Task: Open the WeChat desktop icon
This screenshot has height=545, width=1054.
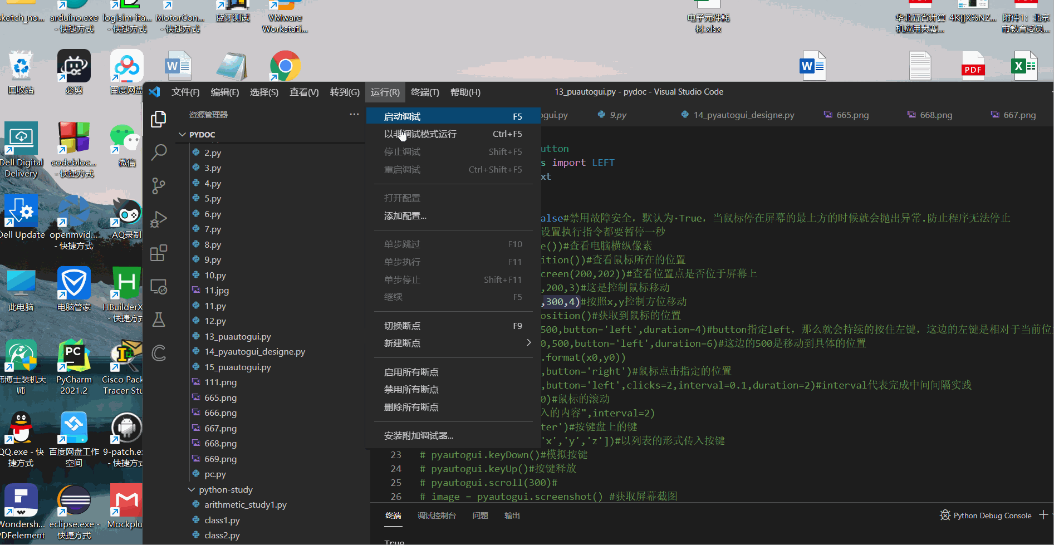Action: point(127,146)
